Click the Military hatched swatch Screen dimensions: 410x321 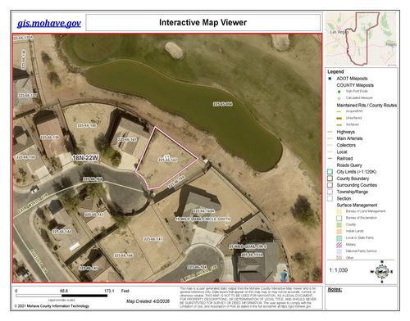[339, 245]
